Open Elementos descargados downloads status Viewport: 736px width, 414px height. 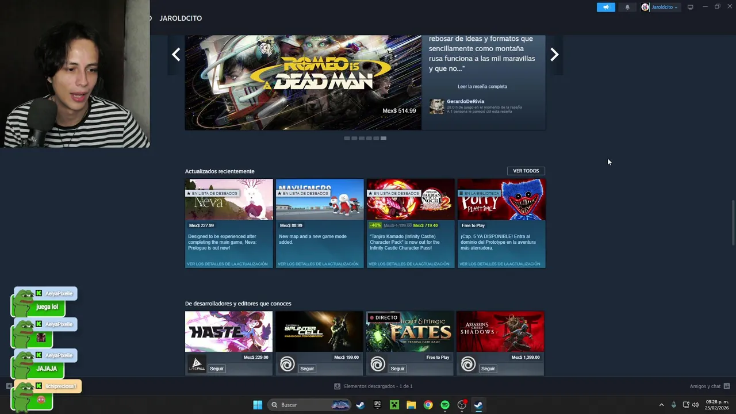click(x=374, y=386)
